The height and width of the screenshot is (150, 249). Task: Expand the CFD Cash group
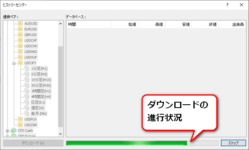(7, 131)
